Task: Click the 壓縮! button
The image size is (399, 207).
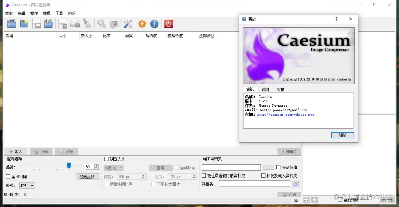Action: 289,151
